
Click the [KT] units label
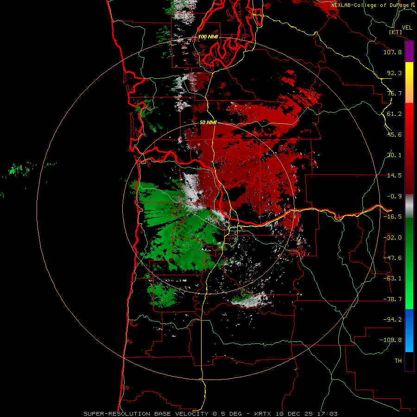[396, 32]
